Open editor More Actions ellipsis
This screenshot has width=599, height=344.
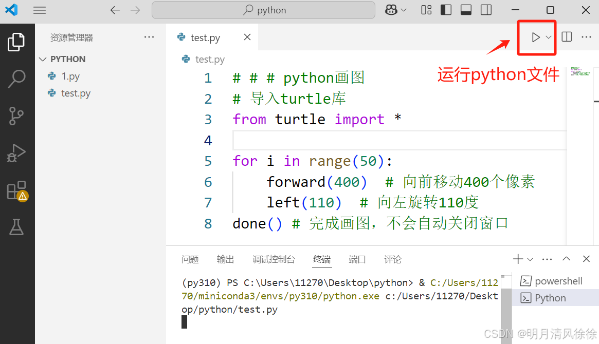coord(586,37)
